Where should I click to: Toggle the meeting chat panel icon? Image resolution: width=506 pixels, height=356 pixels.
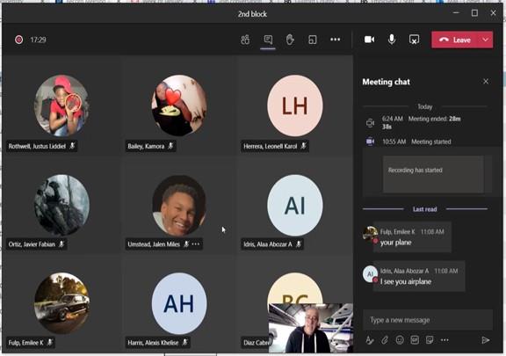(268, 40)
